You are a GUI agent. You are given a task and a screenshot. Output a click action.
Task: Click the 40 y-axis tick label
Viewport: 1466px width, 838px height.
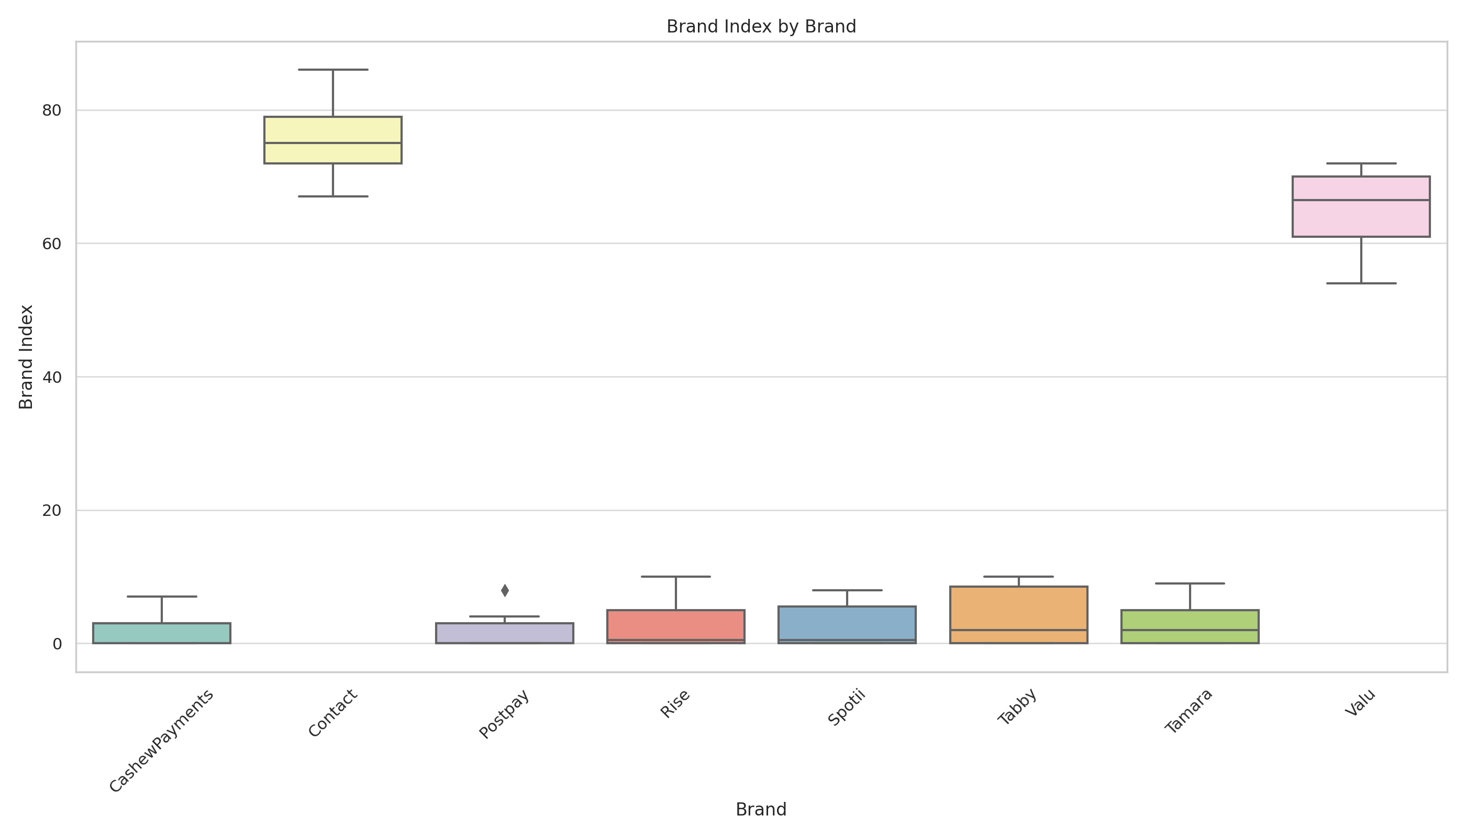tap(52, 377)
